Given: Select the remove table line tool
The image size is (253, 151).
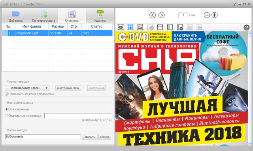Looking at the screenshot, I should coord(179,27).
